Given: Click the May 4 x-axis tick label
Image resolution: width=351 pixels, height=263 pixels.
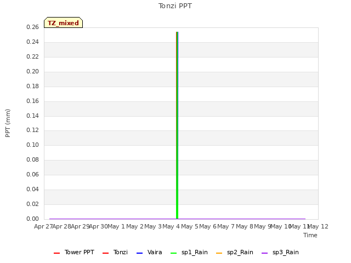Looking at the screenshot, I should point(171,226).
